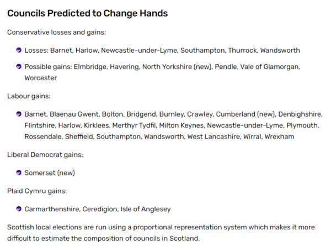Click the bullet icon before Barnet, Blaenau Gwent
The width and height of the screenshot is (331, 248).
(x=19, y=114)
